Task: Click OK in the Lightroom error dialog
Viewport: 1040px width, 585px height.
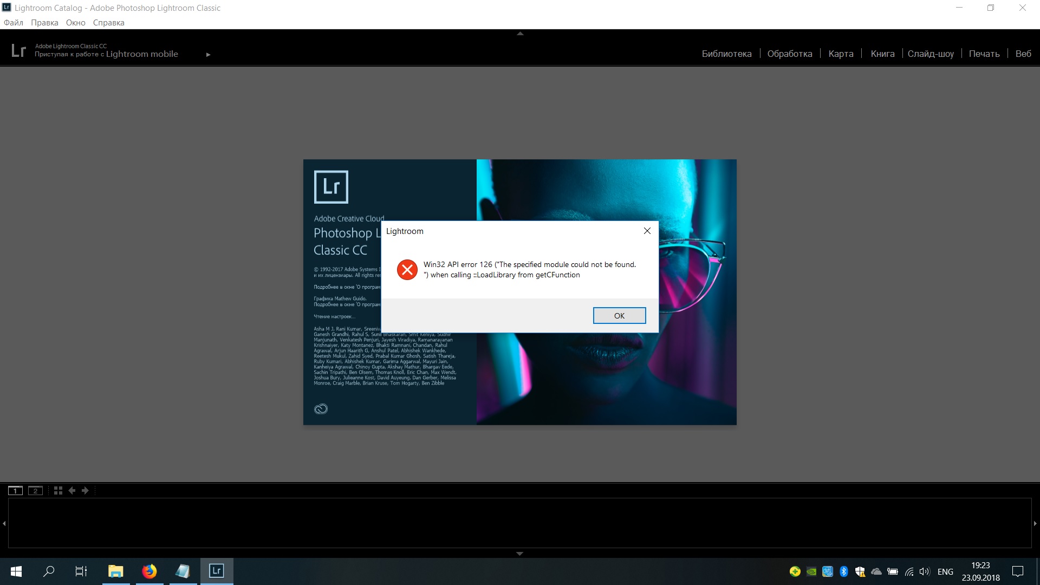Action: point(619,316)
